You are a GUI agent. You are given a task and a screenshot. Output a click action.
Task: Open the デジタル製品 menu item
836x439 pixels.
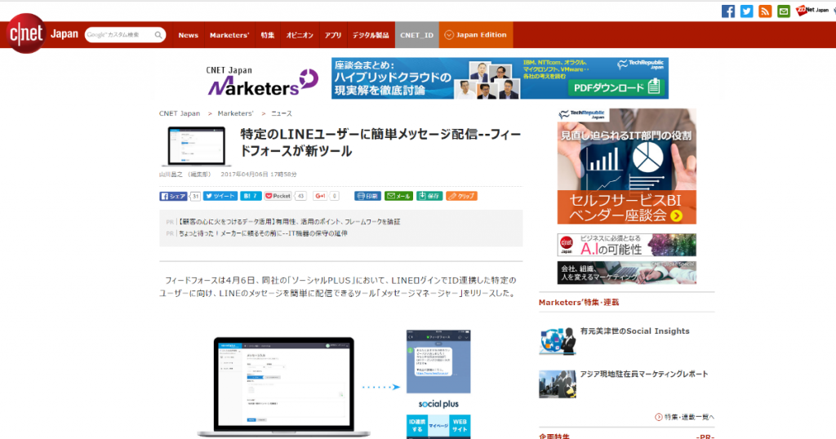(x=371, y=35)
